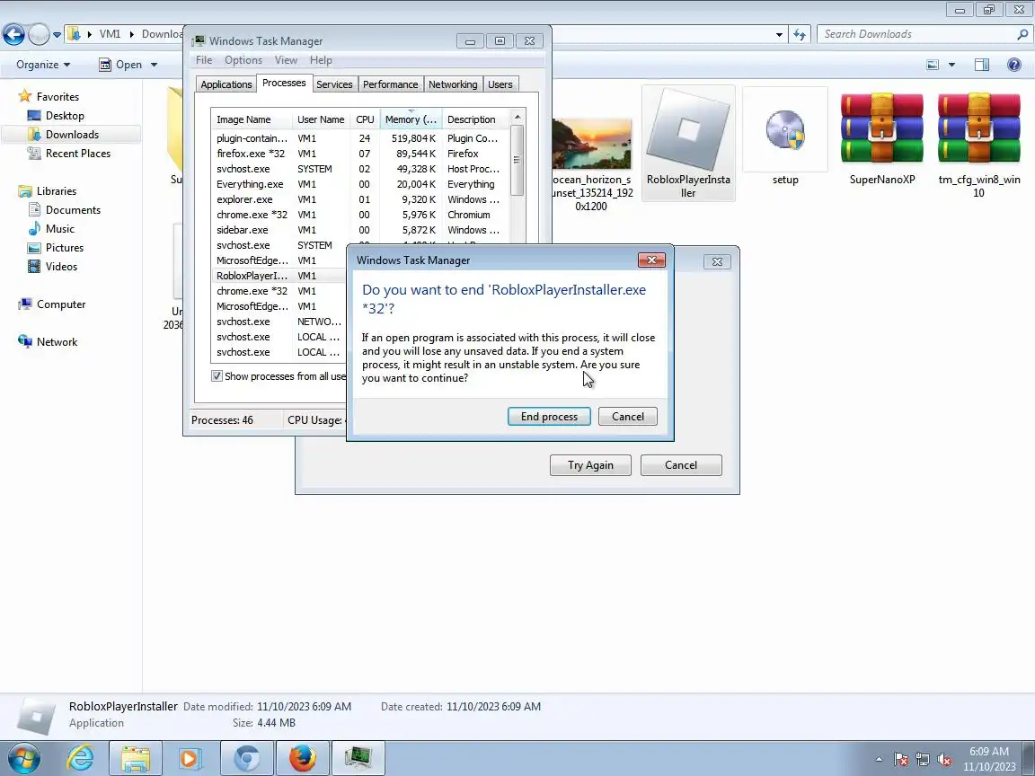Open Computer in navigation pane

[x=61, y=304]
